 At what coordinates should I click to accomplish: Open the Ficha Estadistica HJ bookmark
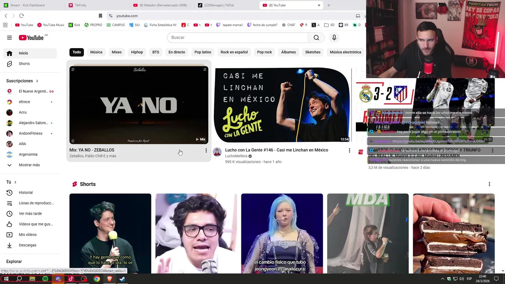coord(160,25)
